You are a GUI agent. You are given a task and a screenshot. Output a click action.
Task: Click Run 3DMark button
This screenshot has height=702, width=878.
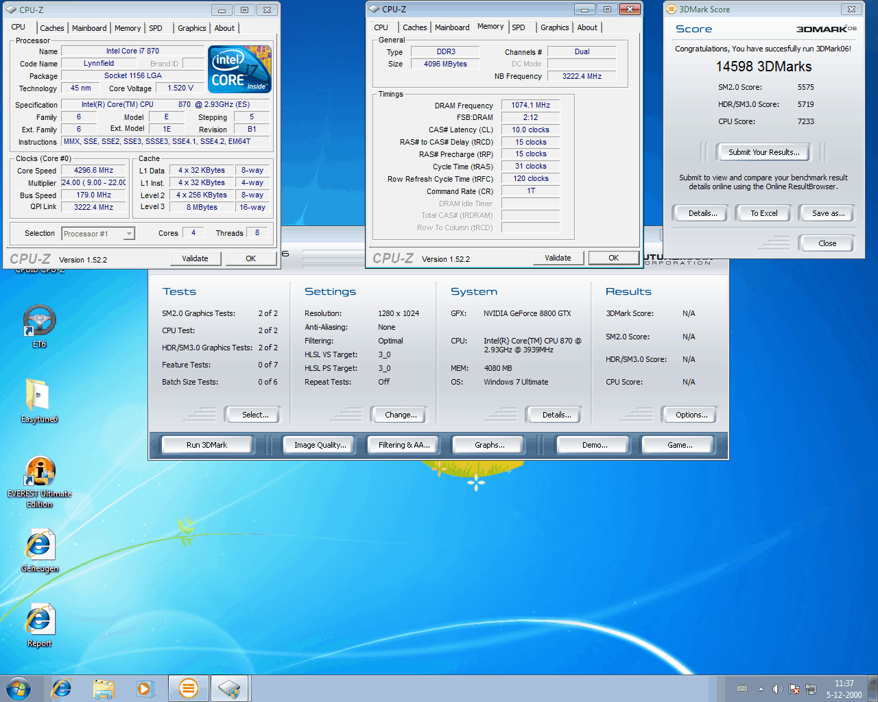coord(206,445)
